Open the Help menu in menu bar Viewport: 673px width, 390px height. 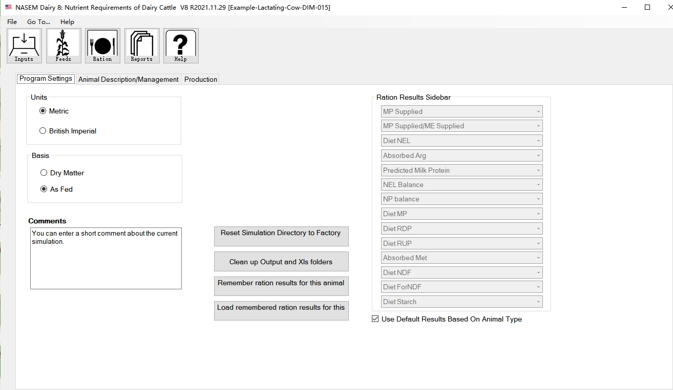[67, 21]
